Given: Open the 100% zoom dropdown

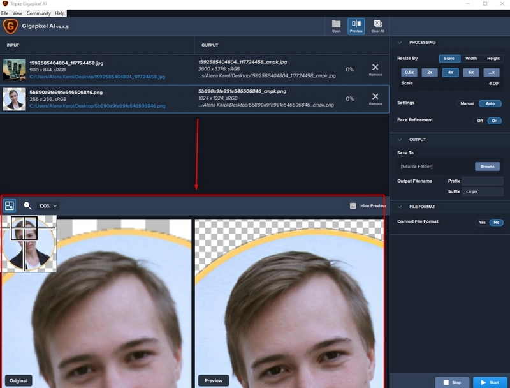Looking at the screenshot, I should (x=48, y=206).
